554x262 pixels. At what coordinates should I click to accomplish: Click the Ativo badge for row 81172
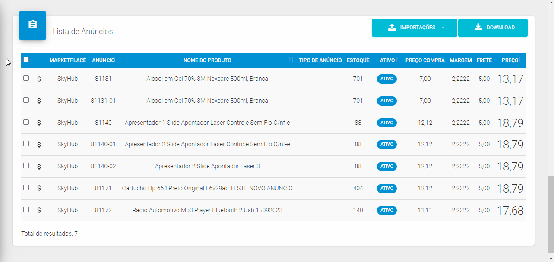pyautogui.click(x=387, y=210)
